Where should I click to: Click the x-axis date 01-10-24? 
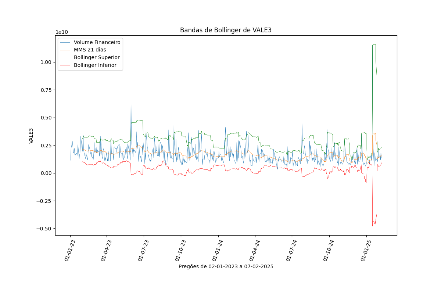[x=329, y=250]
